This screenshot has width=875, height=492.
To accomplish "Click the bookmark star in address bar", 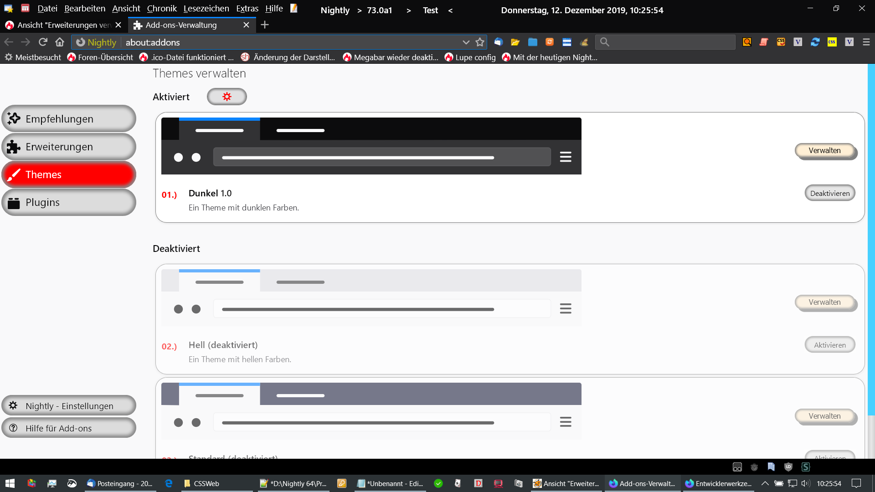I will tap(479, 42).
